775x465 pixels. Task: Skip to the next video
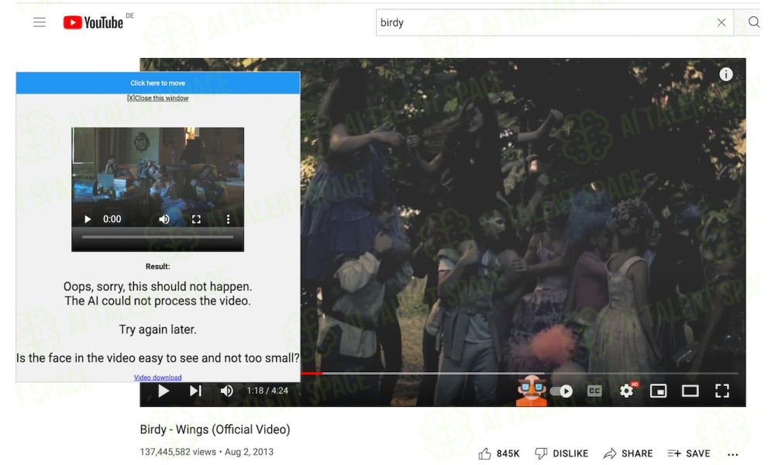click(x=196, y=391)
